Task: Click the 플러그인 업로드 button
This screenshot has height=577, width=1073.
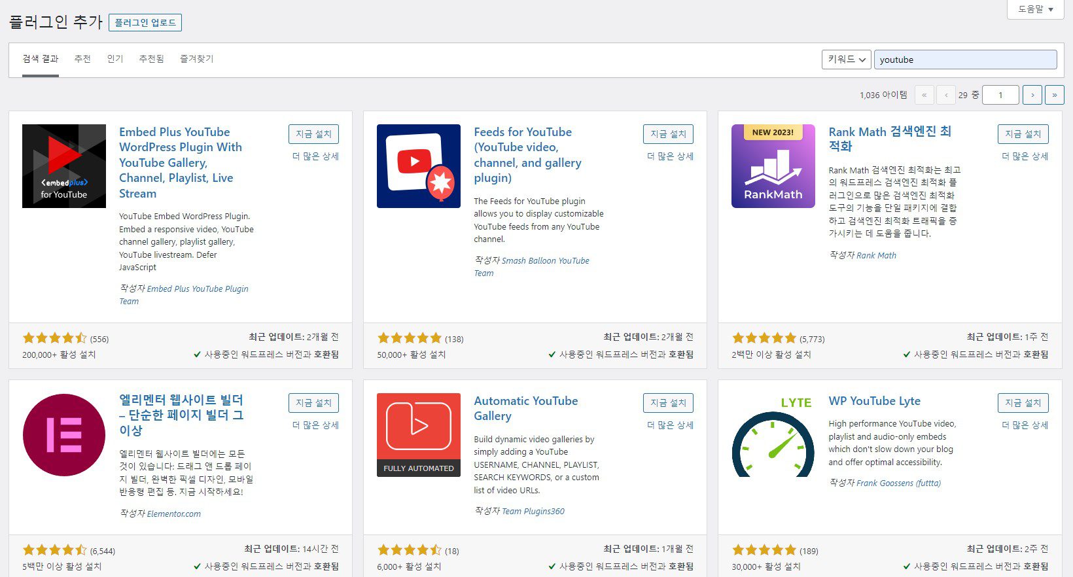Action: pos(145,22)
